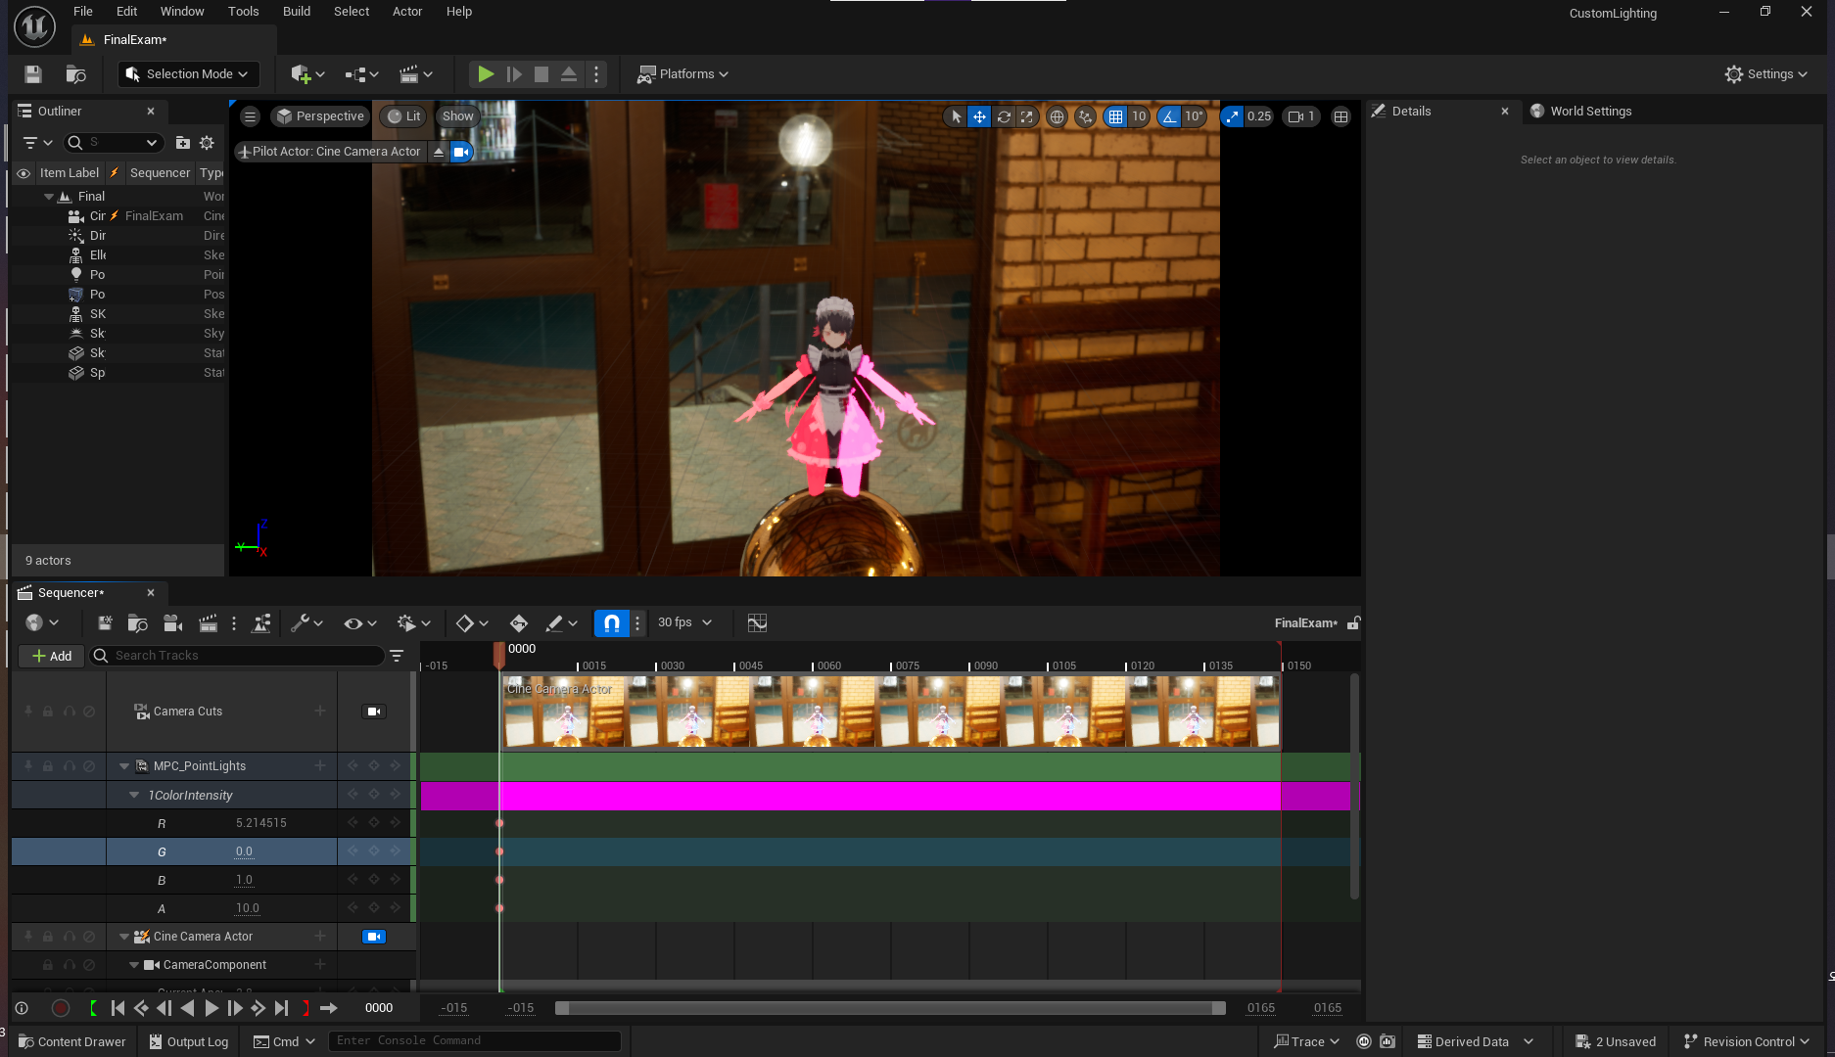Toggle scale snapping icon next to 0.25
The width and height of the screenshot is (1835, 1057).
click(x=1233, y=116)
